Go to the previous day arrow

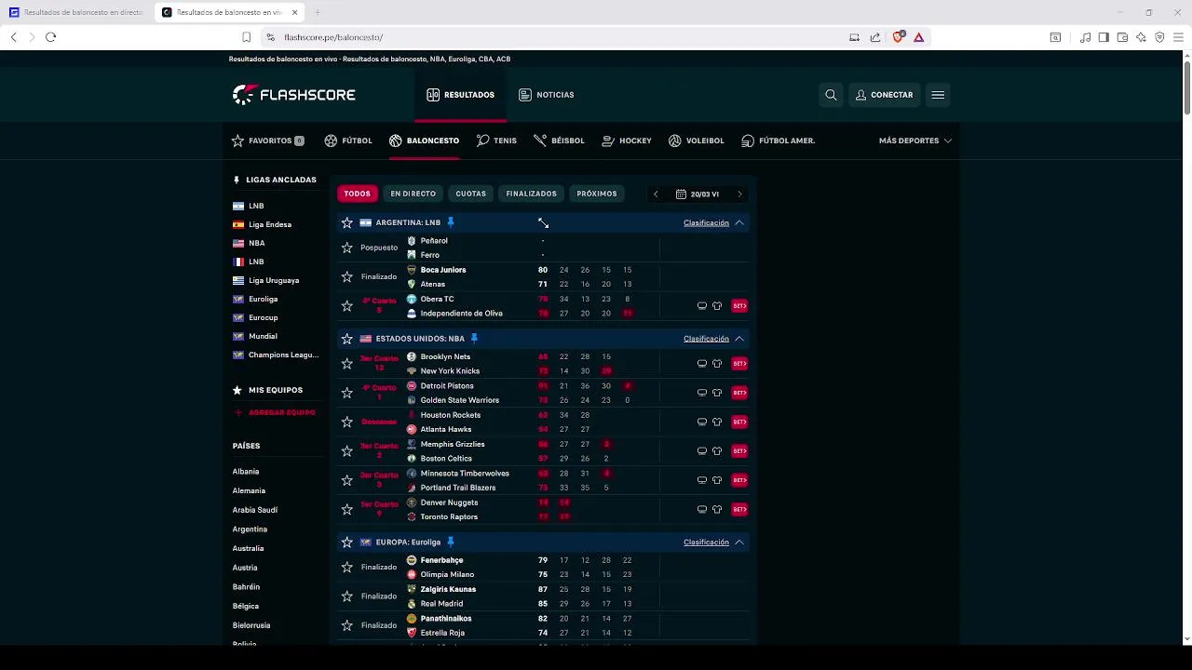[656, 194]
